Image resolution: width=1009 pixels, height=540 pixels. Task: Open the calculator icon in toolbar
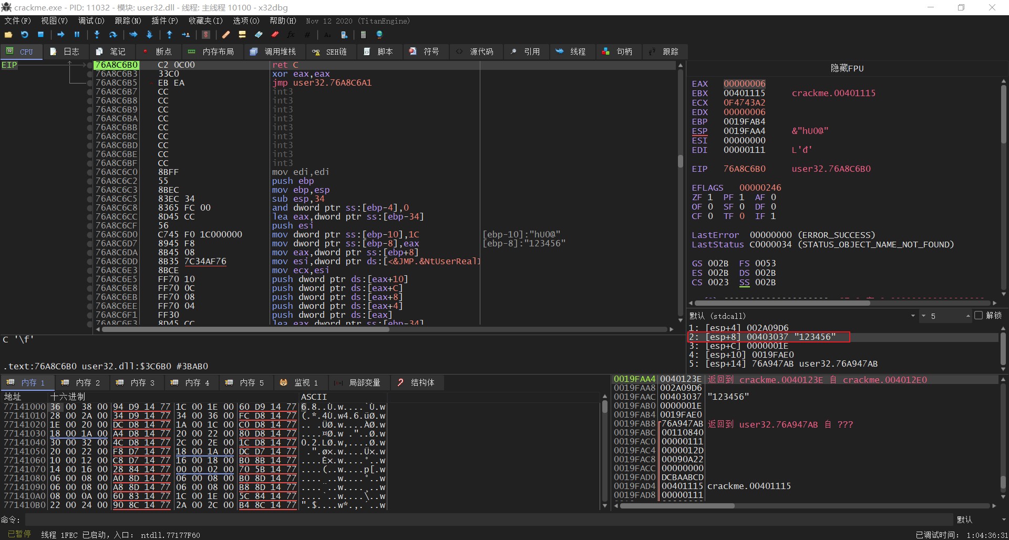point(363,35)
